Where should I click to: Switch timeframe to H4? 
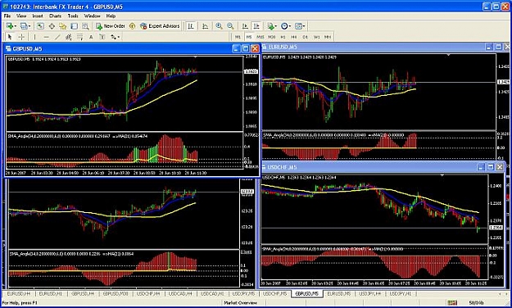[x=294, y=37]
